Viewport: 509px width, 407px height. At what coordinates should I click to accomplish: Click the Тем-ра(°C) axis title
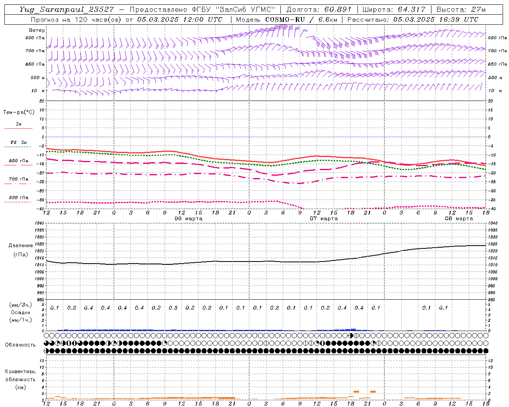pos(19,112)
